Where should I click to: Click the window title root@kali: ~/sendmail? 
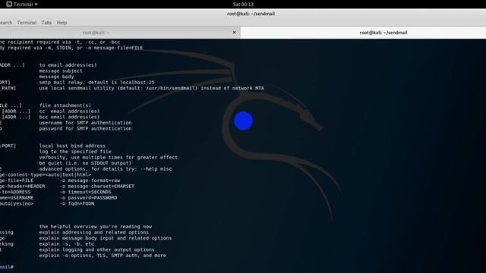[x=251, y=14]
